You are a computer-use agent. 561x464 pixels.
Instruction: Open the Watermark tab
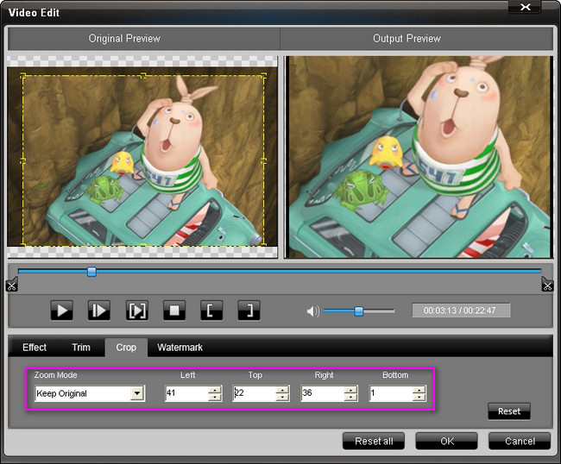click(x=180, y=348)
